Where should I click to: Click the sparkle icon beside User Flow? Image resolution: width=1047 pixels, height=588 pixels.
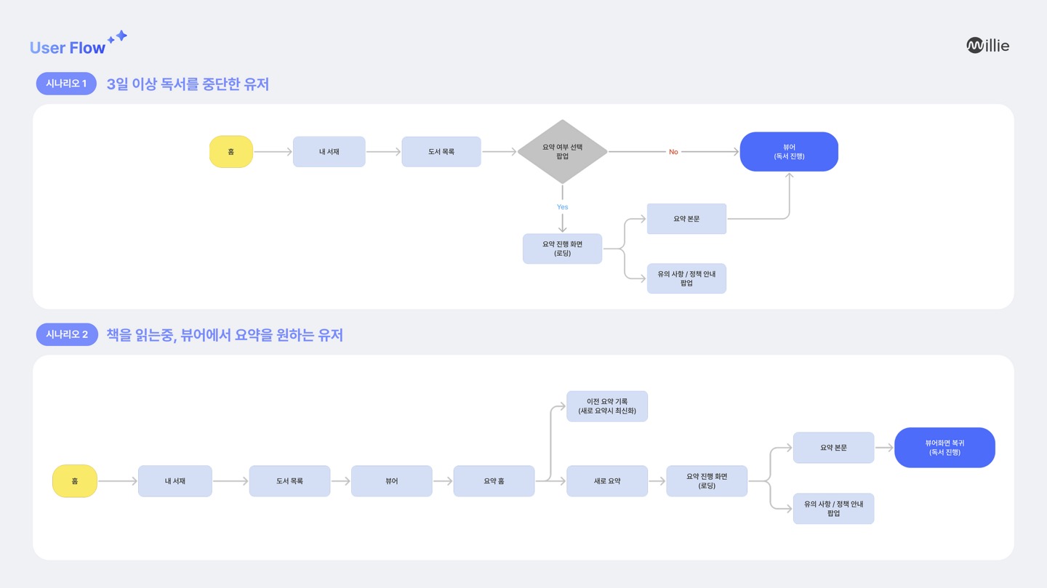pos(118,37)
